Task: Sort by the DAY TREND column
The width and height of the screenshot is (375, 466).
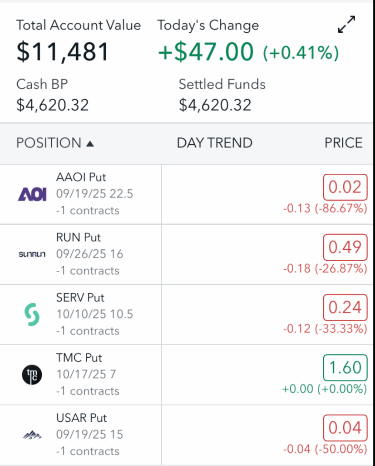Action: tap(214, 143)
